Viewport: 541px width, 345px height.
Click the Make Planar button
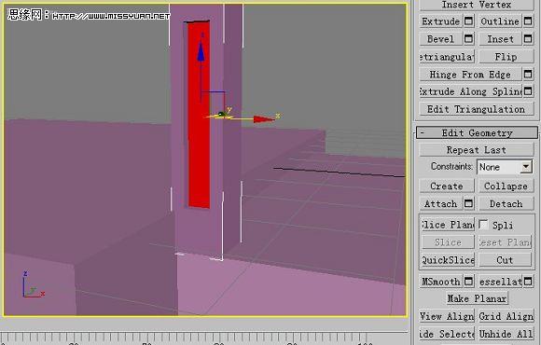coord(478,298)
